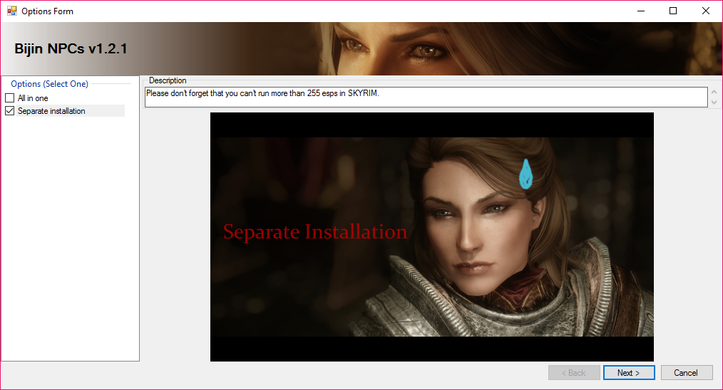Click the "Description" group label

coord(168,80)
